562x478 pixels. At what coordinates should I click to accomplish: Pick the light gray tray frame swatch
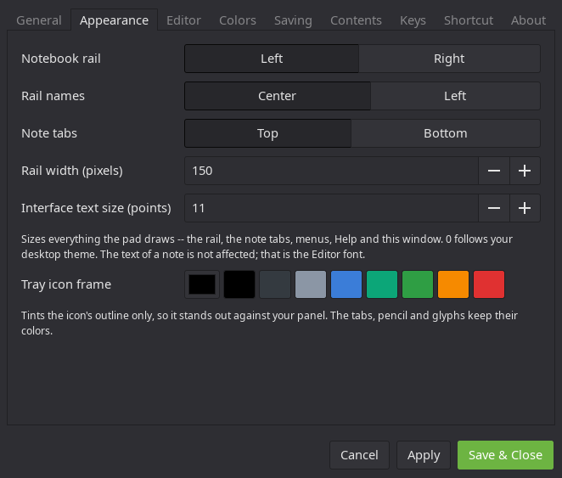(311, 284)
